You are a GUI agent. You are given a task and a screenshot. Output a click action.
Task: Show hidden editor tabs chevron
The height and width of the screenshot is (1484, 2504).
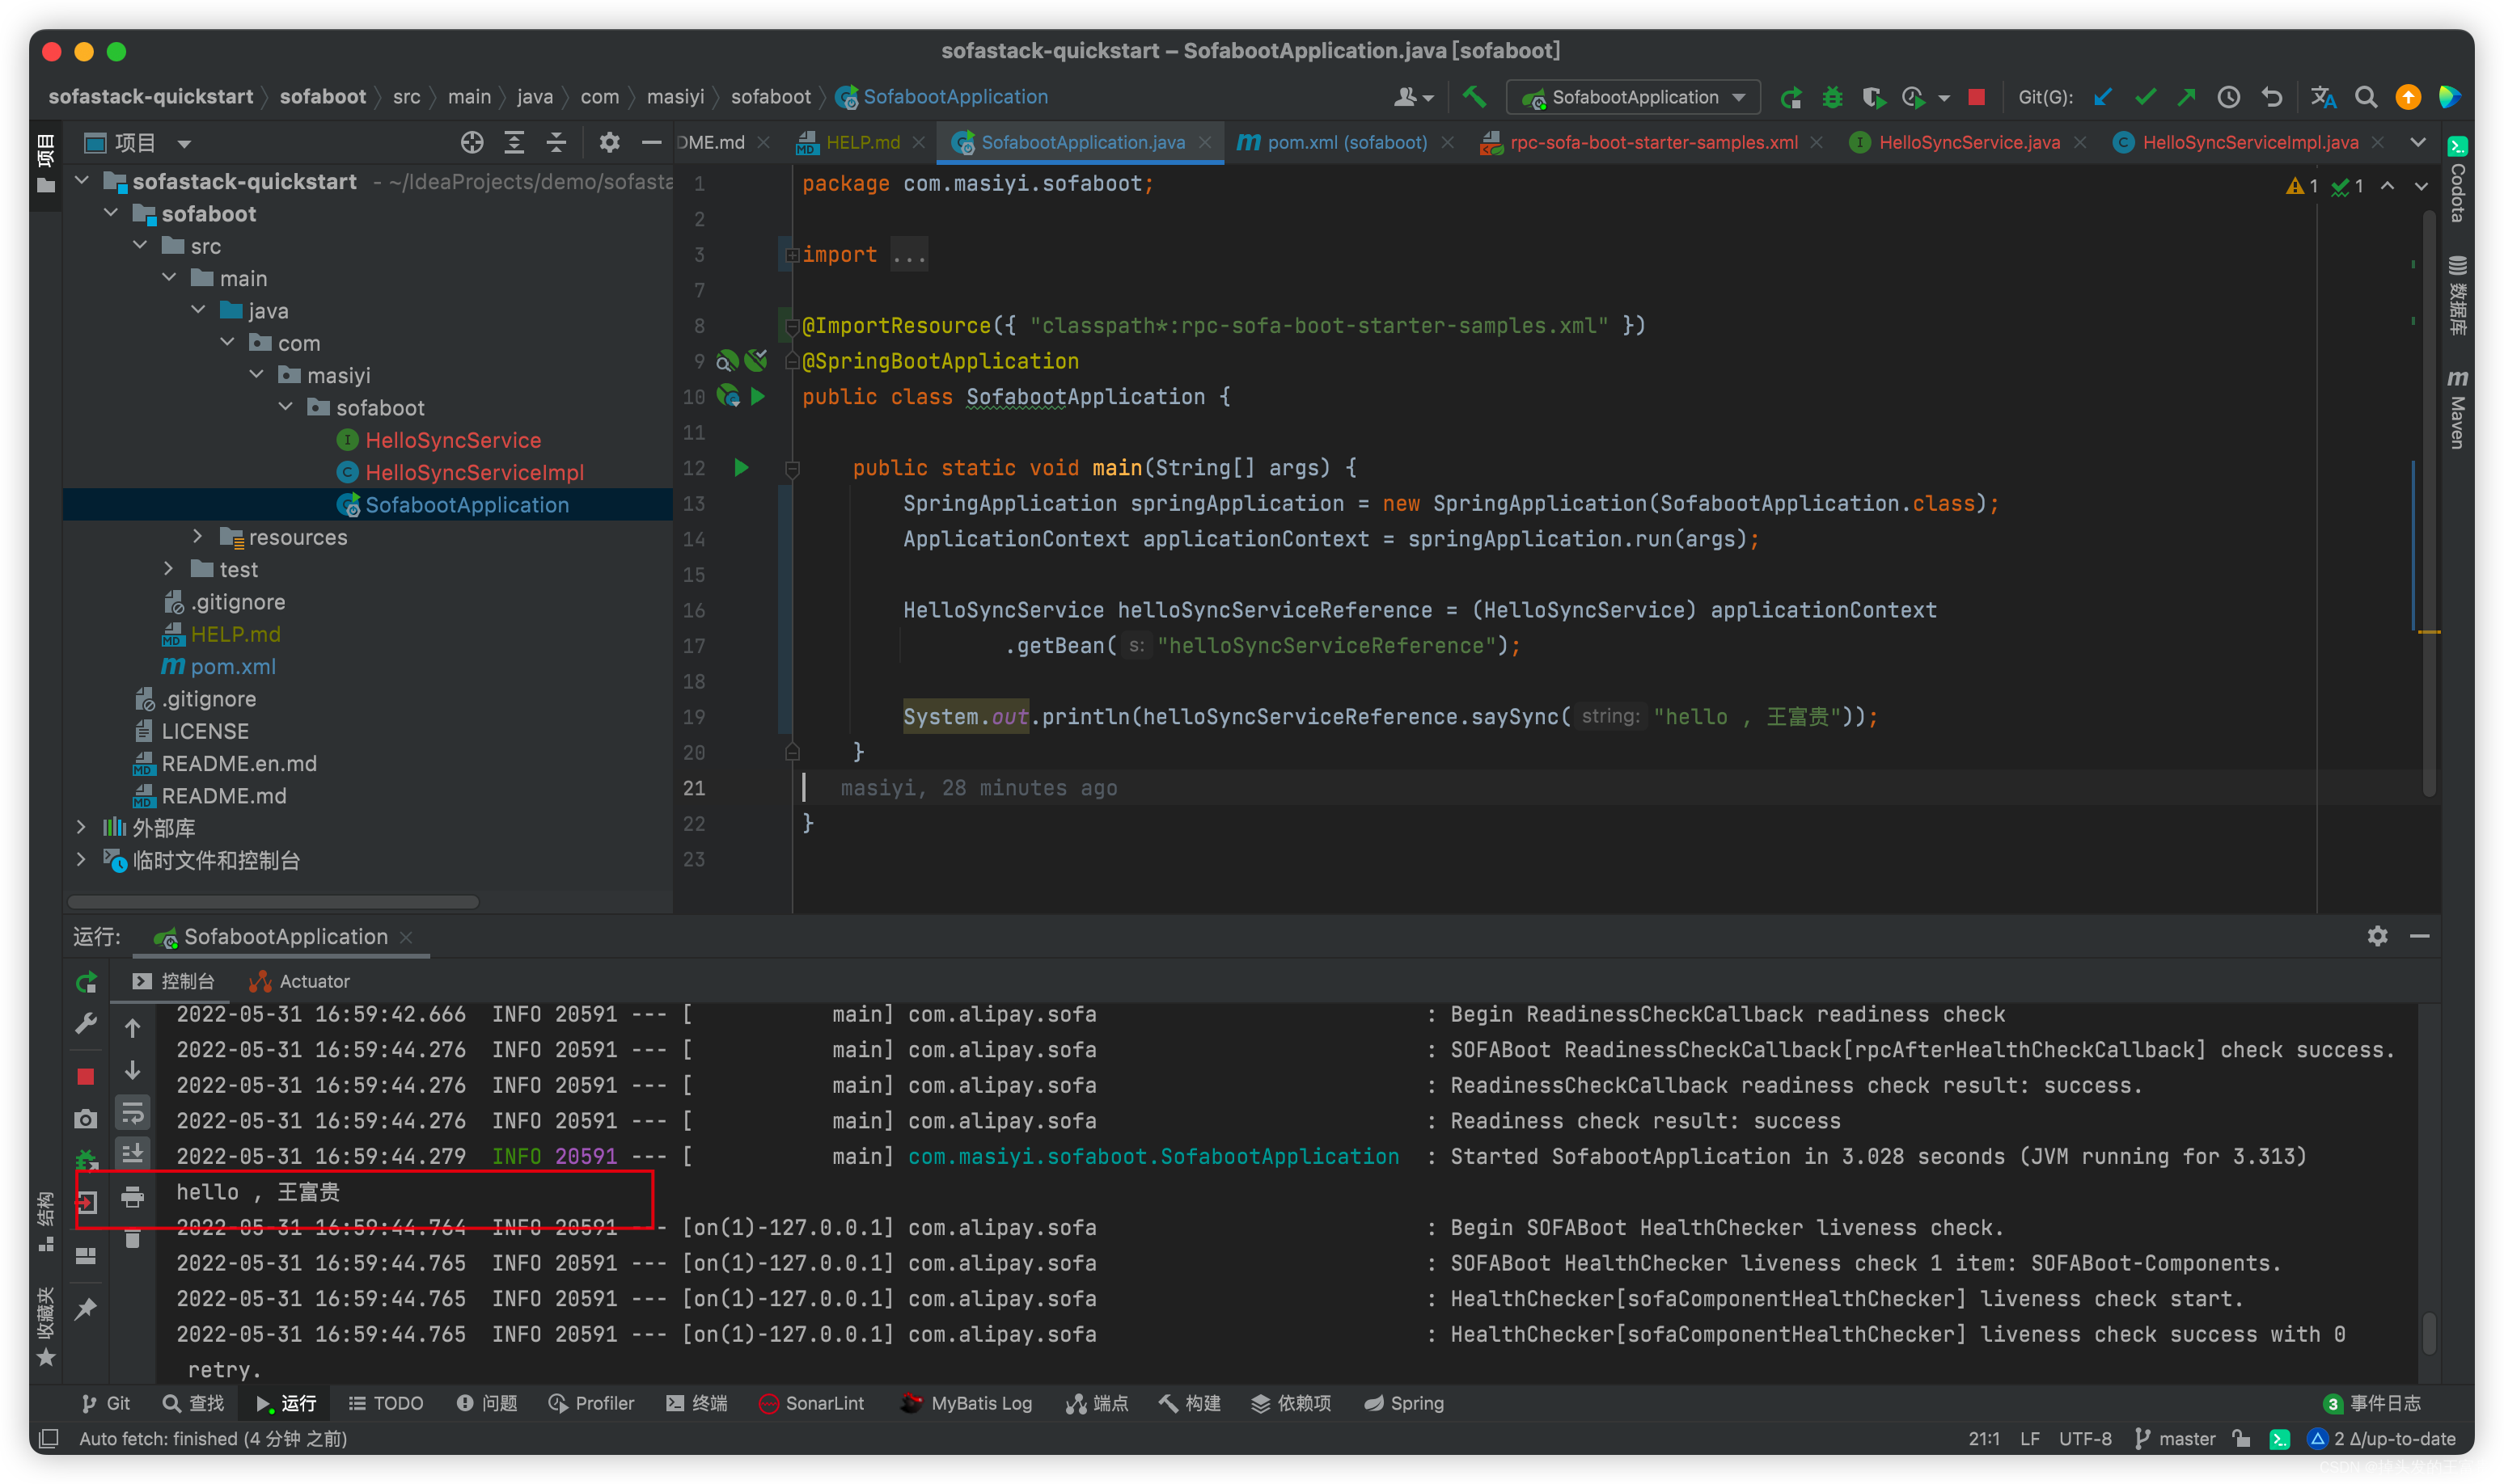point(2418,143)
